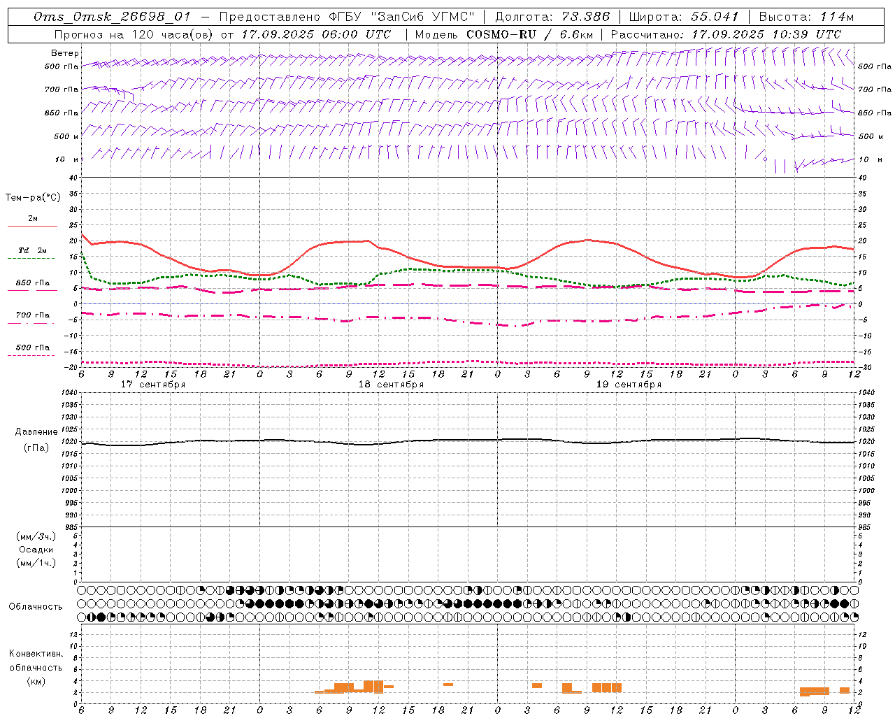Viewport: 895px width, 716px height.
Task: Click the Конвективн. panel label
Action: tap(36, 654)
